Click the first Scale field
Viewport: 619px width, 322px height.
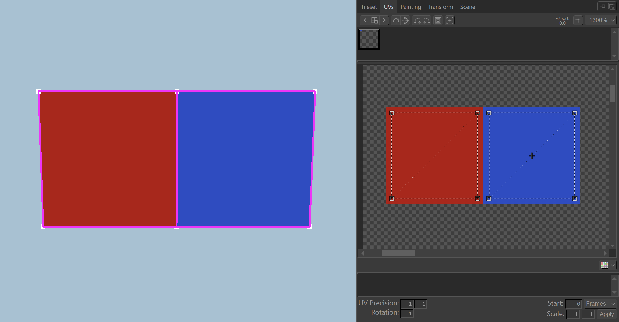pos(573,314)
